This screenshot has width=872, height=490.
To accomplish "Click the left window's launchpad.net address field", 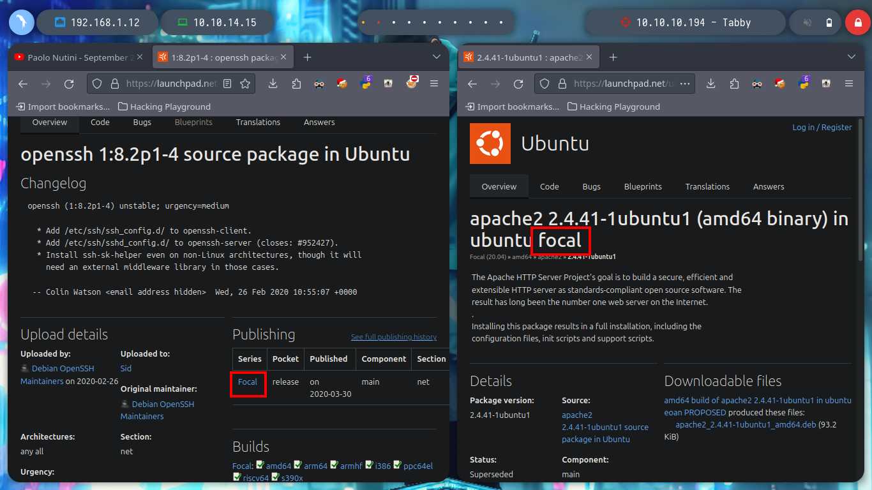I will click(171, 84).
